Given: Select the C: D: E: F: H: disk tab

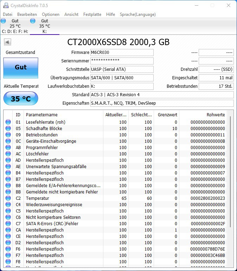Looking at the screenshot, I should [15, 26].
